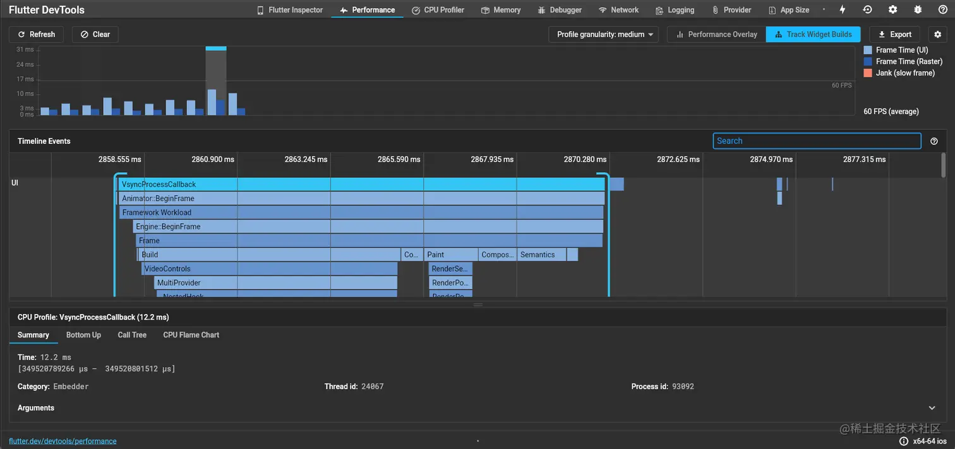Select the Compos... event bar
This screenshot has width=955, height=449.
(497, 255)
